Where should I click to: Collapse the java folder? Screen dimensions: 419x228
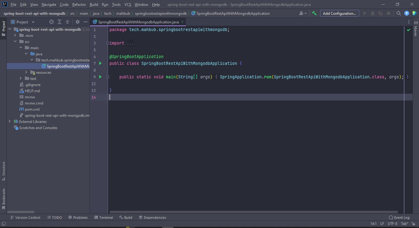[26, 54]
